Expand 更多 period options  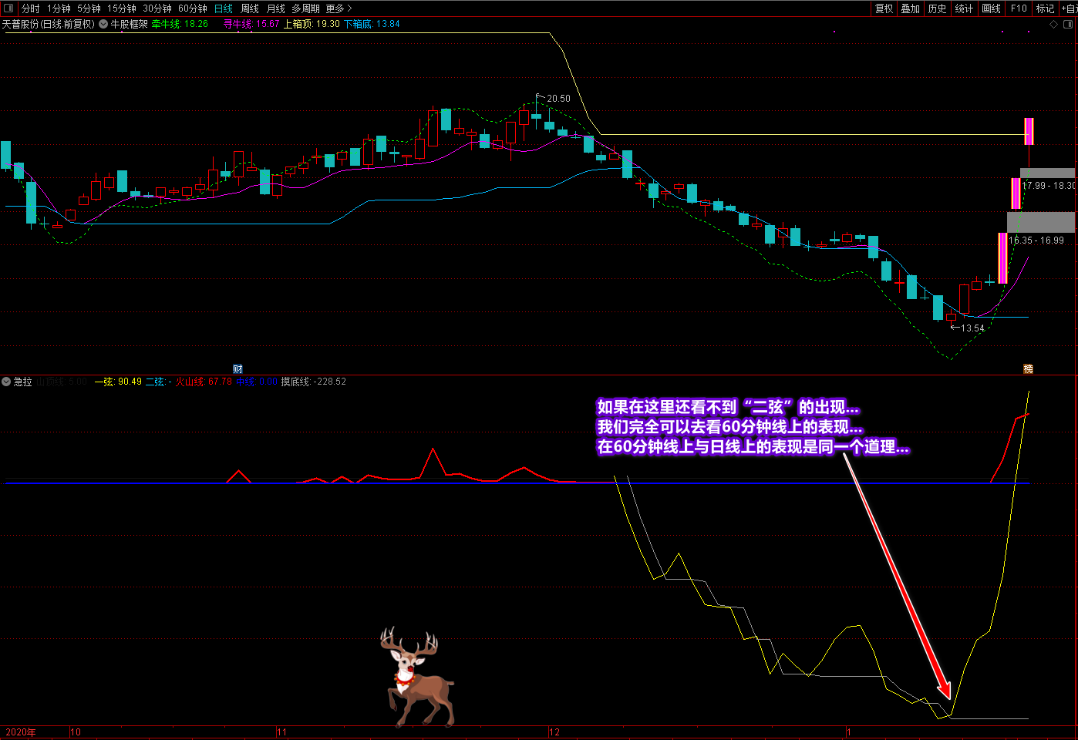[x=339, y=8]
